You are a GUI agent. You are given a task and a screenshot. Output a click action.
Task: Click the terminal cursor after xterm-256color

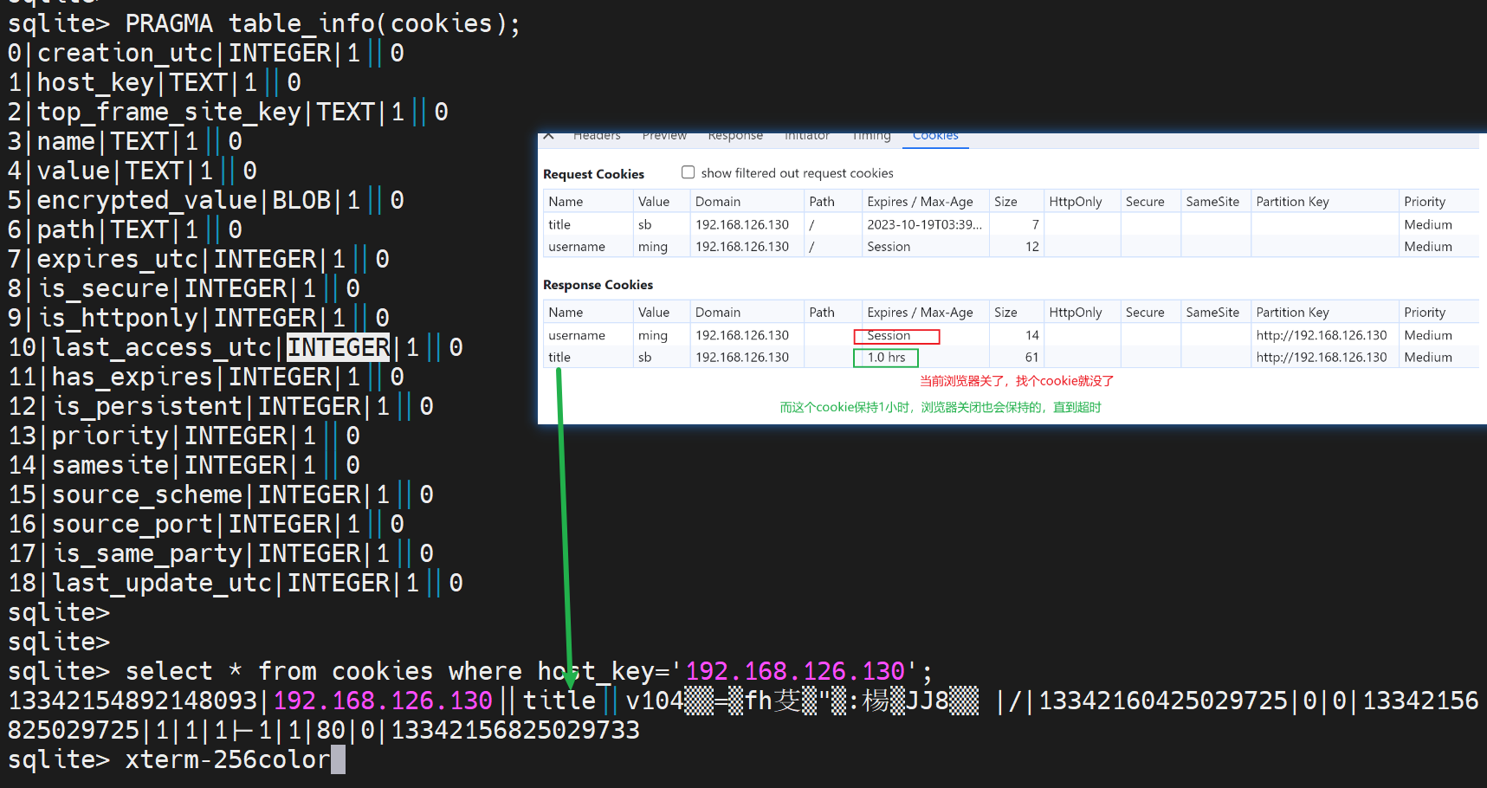coord(338,759)
